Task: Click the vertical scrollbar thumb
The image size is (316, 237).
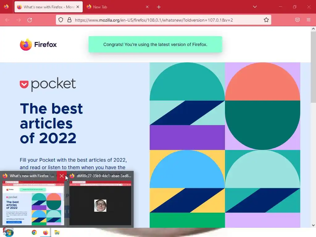Action: [313, 67]
